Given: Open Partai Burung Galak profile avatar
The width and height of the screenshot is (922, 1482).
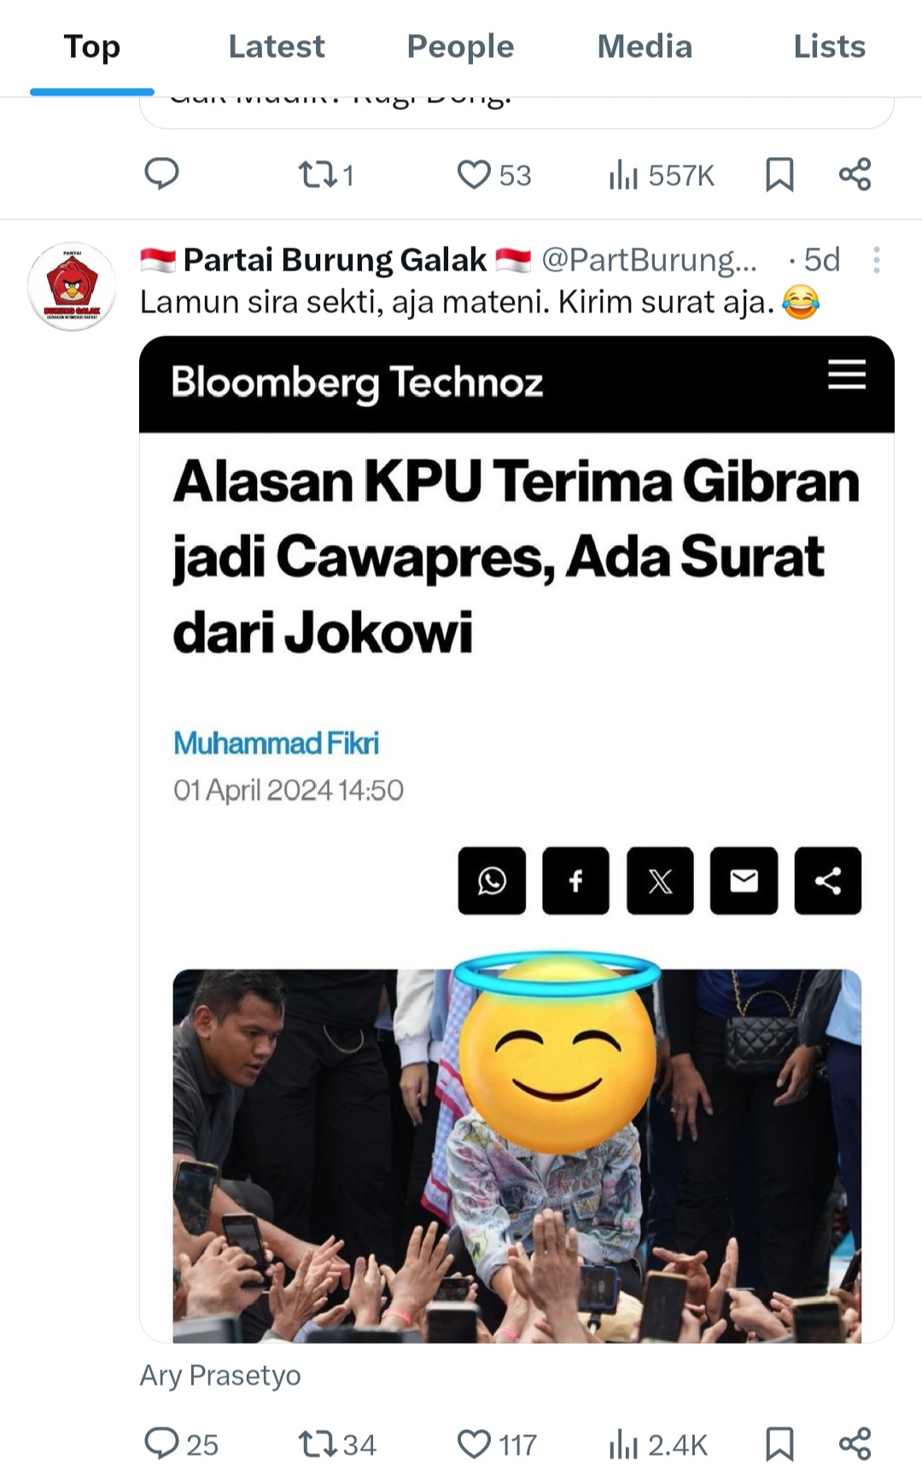Looking at the screenshot, I should coord(72,287).
